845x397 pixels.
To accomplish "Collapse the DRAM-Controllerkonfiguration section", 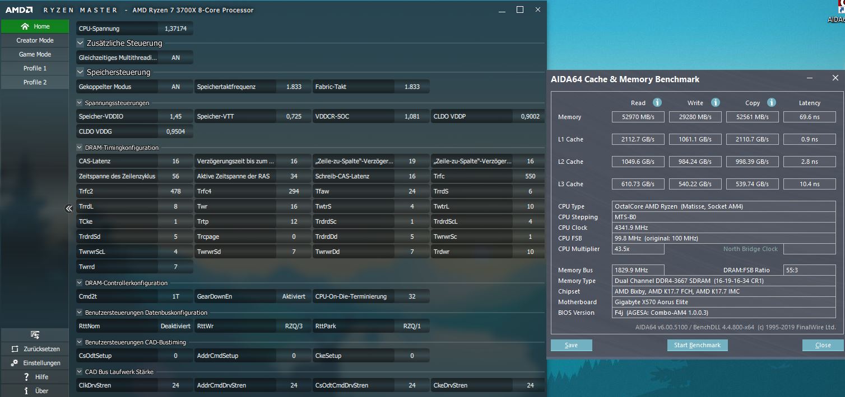I will (80, 283).
